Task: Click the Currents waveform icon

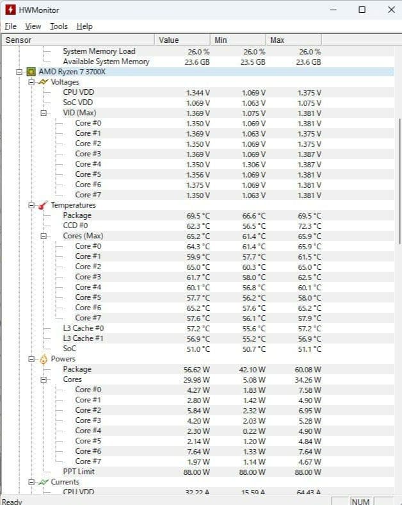Action: pyautogui.click(x=43, y=482)
